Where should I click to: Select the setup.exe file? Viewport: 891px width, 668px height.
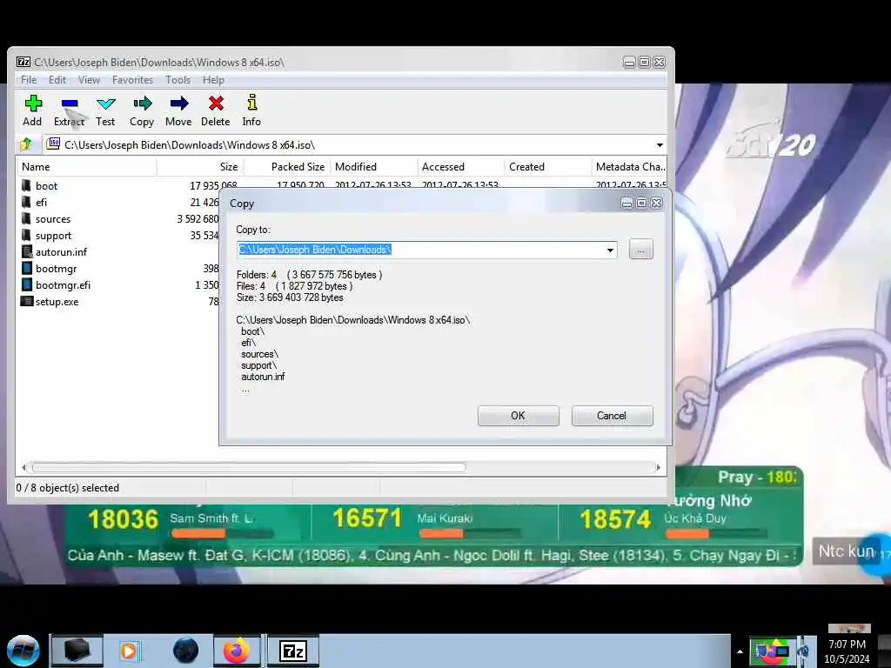click(x=57, y=302)
